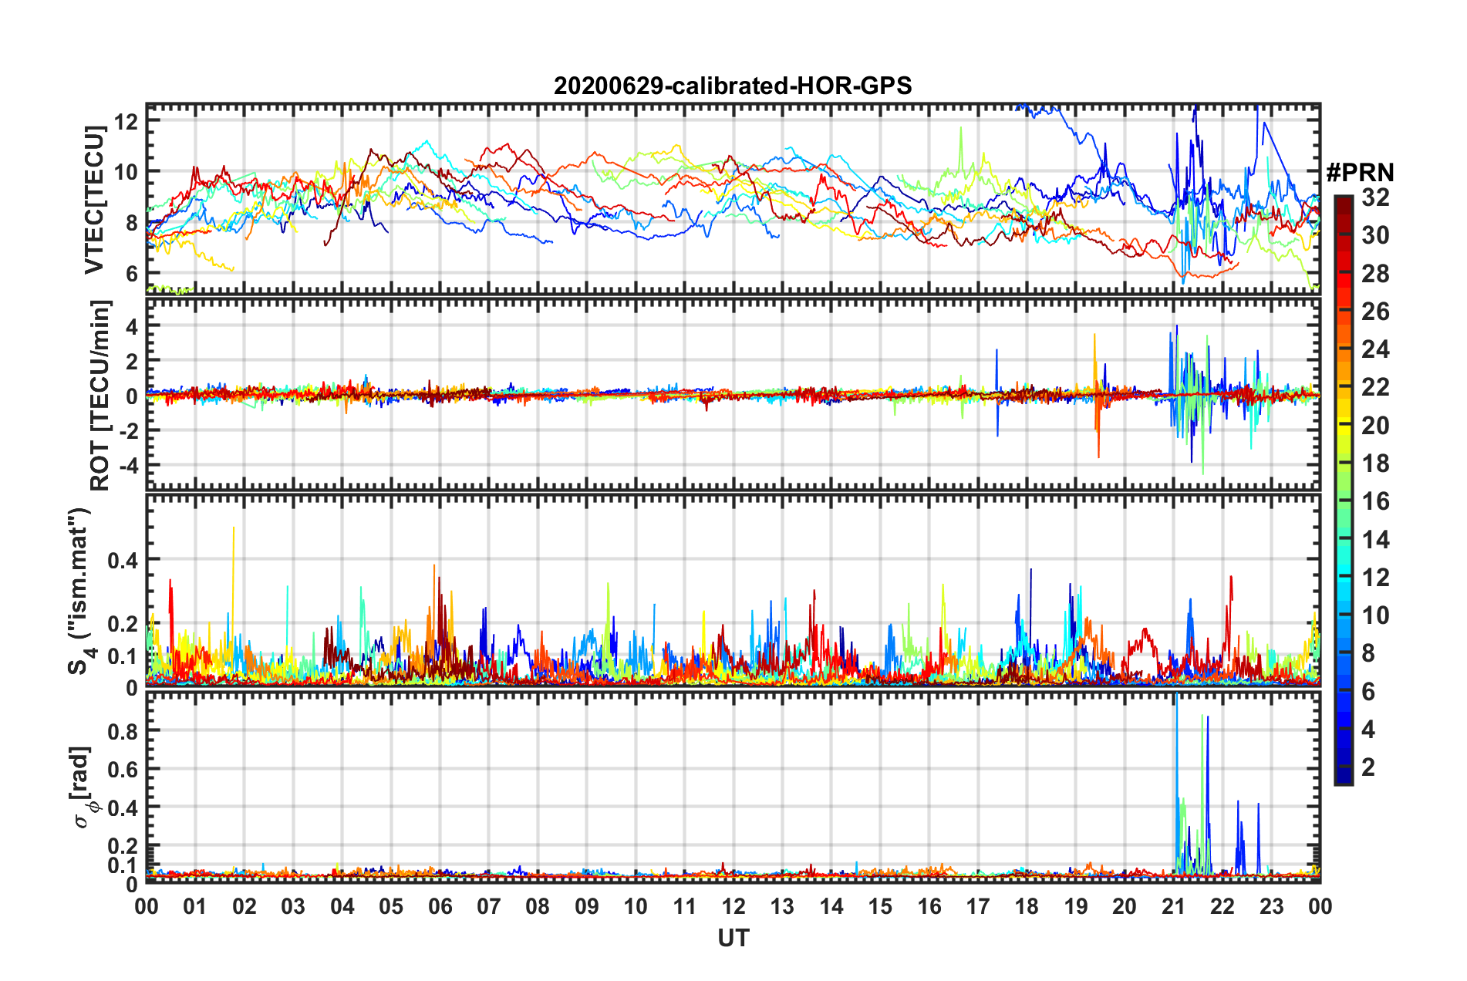Screen dimensions: 1467x981
Task: Click the S4 axis label
Action: pos(79,591)
